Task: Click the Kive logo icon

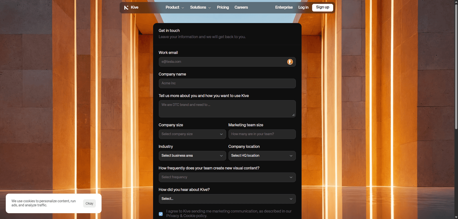Action: pyautogui.click(x=126, y=7)
